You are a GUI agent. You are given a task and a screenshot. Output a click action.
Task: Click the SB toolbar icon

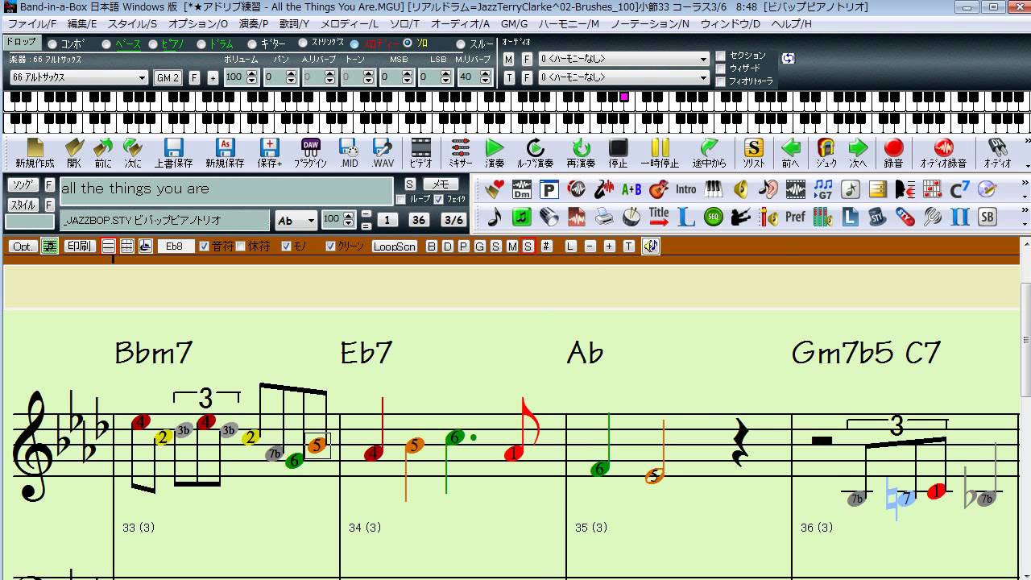click(x=987, y=217)
